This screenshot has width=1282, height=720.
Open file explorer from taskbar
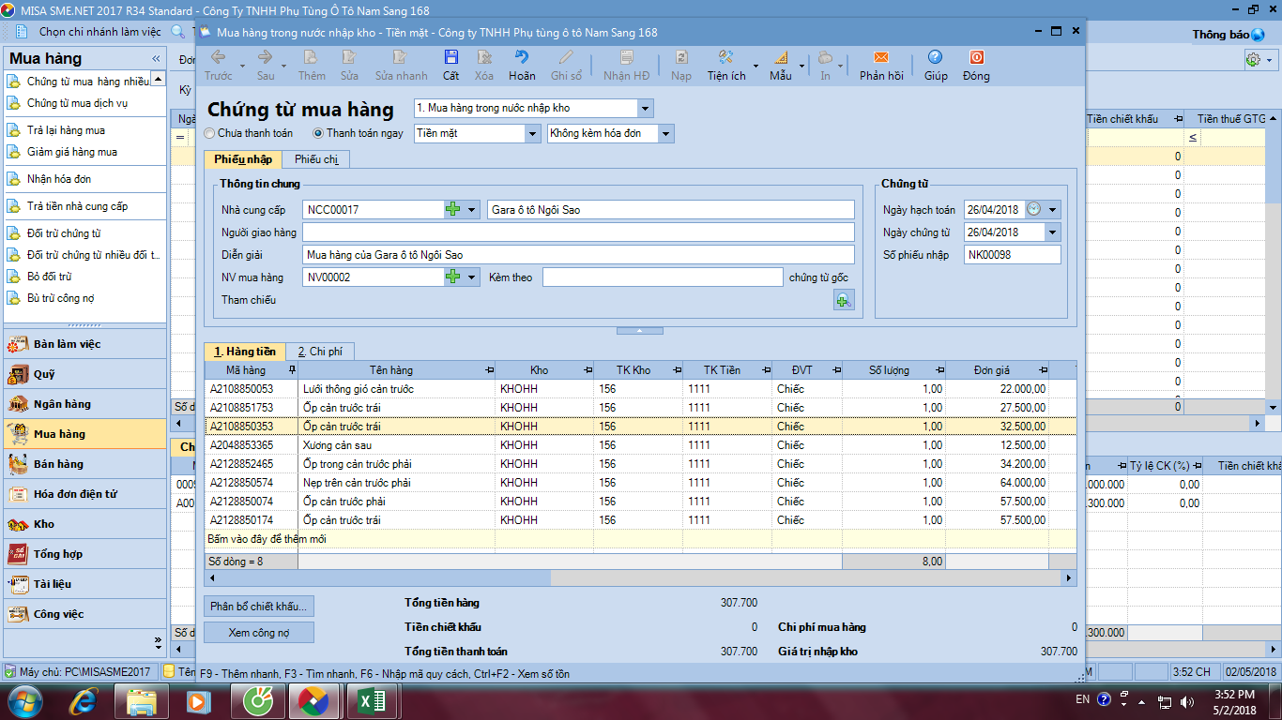(x=143, y=701)
